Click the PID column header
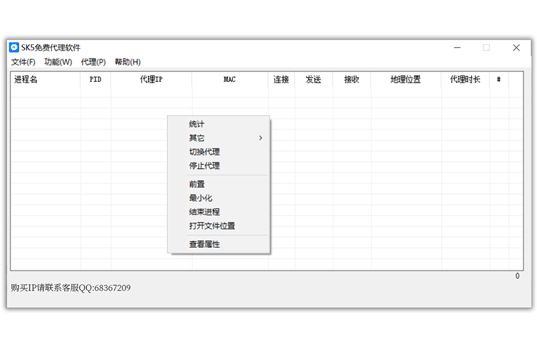This screenshot has height=345, width=537. point(96,79)
